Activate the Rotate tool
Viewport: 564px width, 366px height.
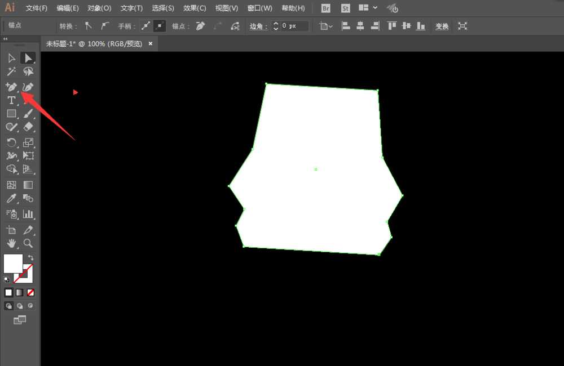tap(11, 142)
